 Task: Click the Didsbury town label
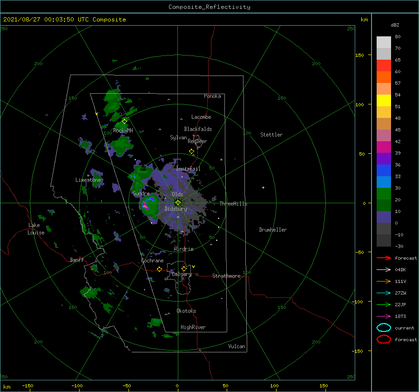tap(176, 209)
